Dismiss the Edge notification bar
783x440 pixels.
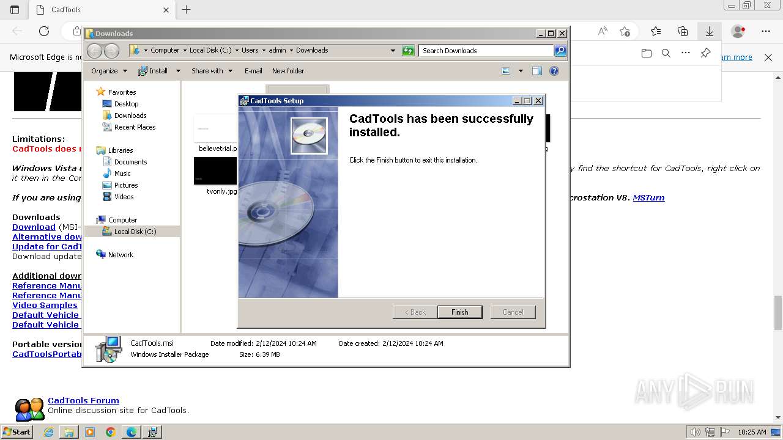coord(768,57)
